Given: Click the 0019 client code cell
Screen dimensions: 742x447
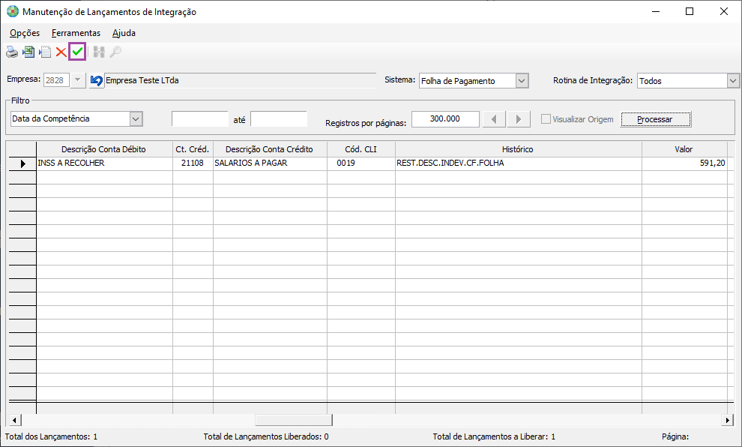Looking at the screenshot, I should (x=361, y=163).
